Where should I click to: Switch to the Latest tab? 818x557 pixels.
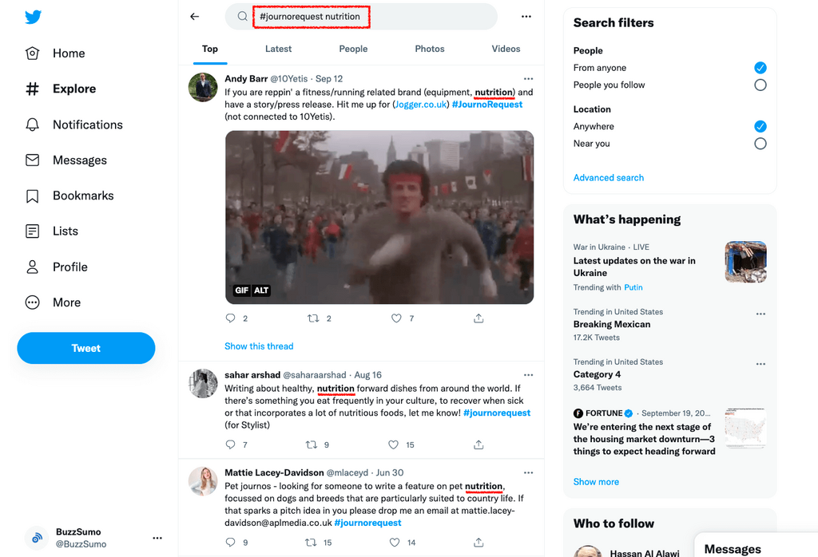pos(278,49)
